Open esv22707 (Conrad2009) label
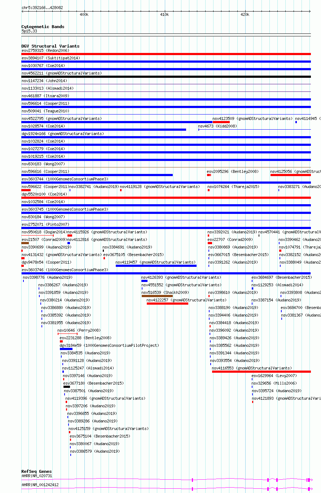The height and width of the screenshot is (493, 321). click(x=230, y=239)
